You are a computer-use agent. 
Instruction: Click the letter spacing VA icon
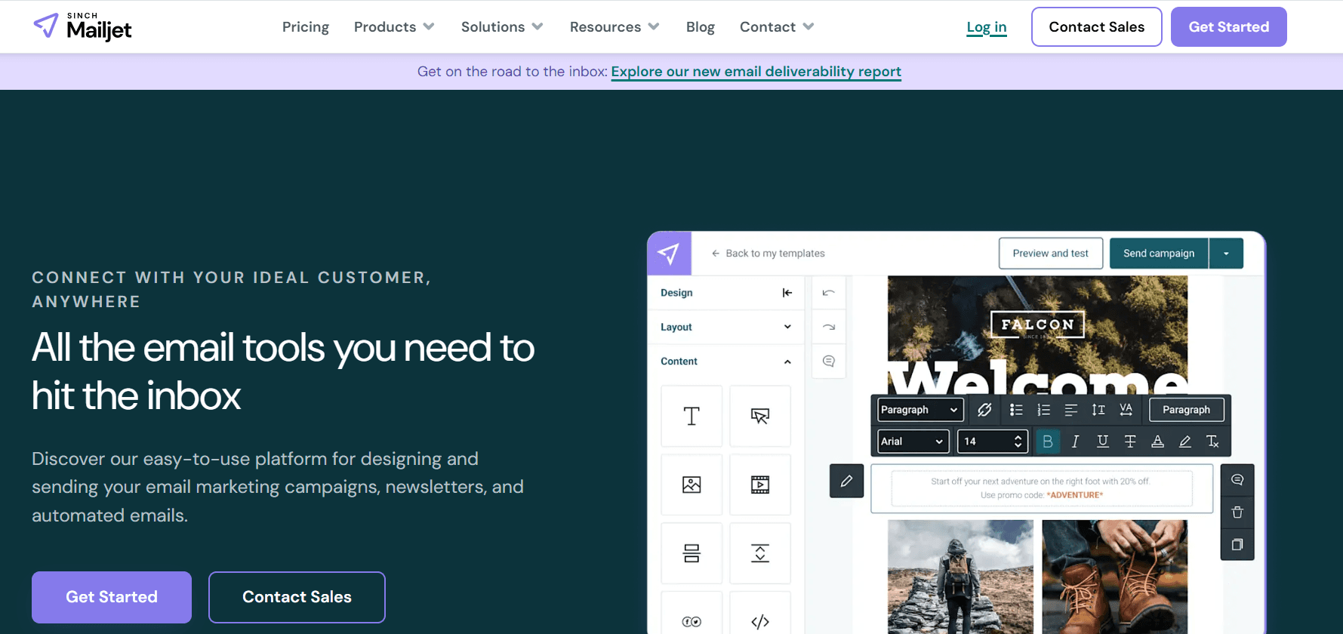pyautogui.click(x=1126, y=410)
